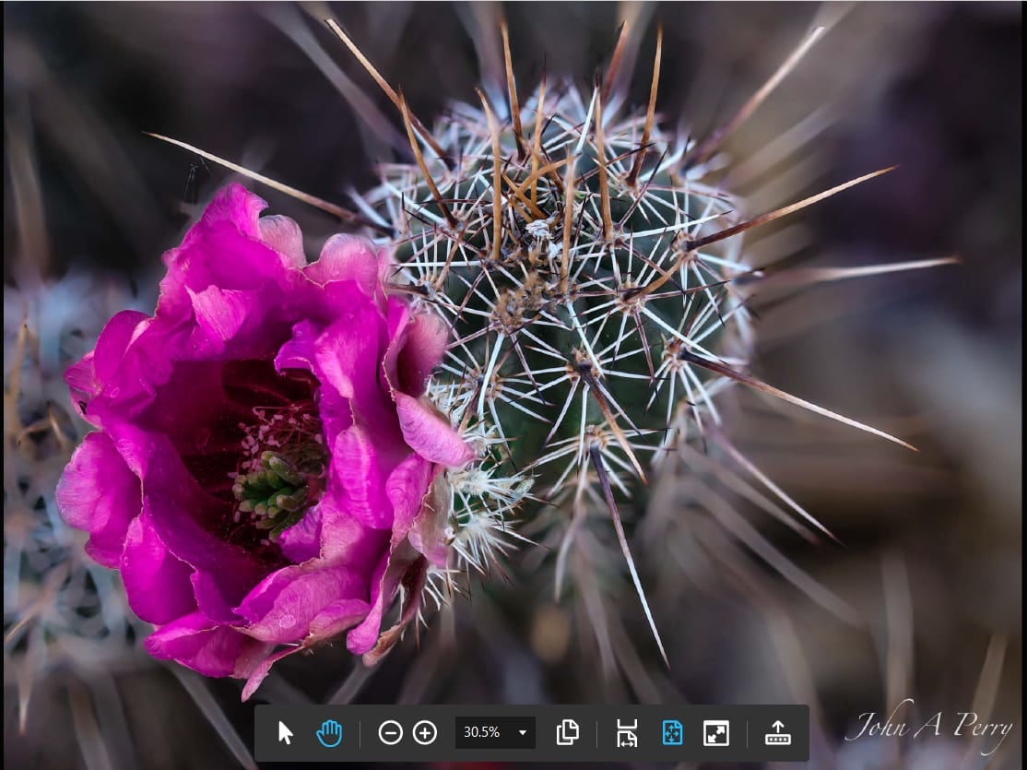Dock the floating toolbar
Viewport: 1027px width, 770px height.
tap(778, 733)
